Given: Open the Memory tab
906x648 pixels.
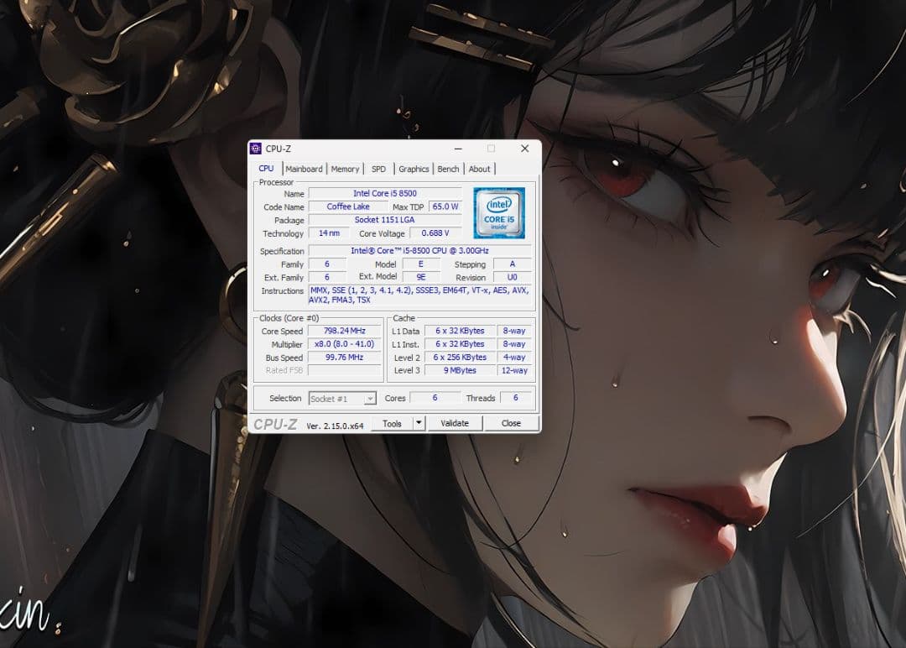Looking at the screenshot, I should tap(345, 169).
